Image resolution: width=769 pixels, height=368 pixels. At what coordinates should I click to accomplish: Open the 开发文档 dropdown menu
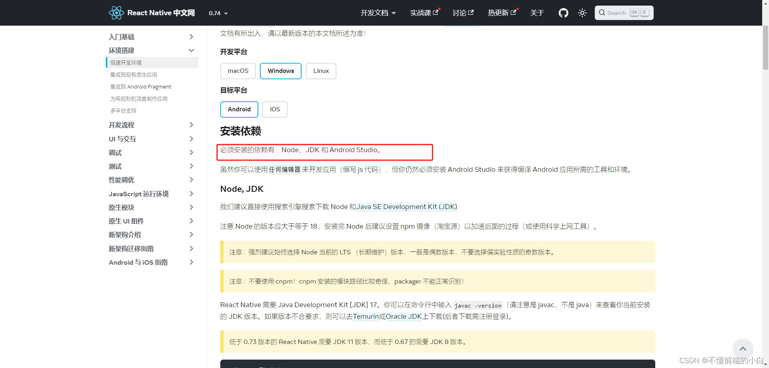pos(378,13)
